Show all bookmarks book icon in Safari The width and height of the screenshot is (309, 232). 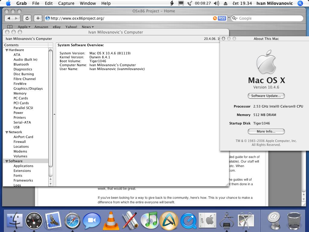pyautogui.click(x=10, y=27)
